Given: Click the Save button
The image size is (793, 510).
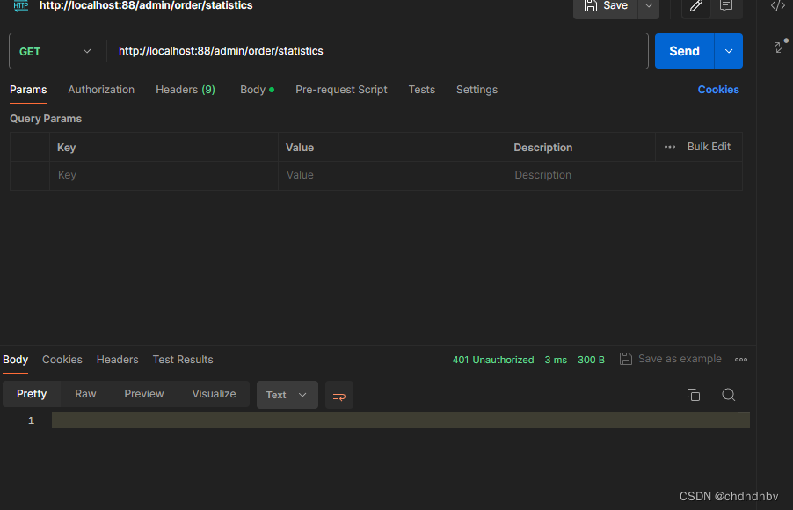Looking at the screenshot, I should [x=606, y=6].
